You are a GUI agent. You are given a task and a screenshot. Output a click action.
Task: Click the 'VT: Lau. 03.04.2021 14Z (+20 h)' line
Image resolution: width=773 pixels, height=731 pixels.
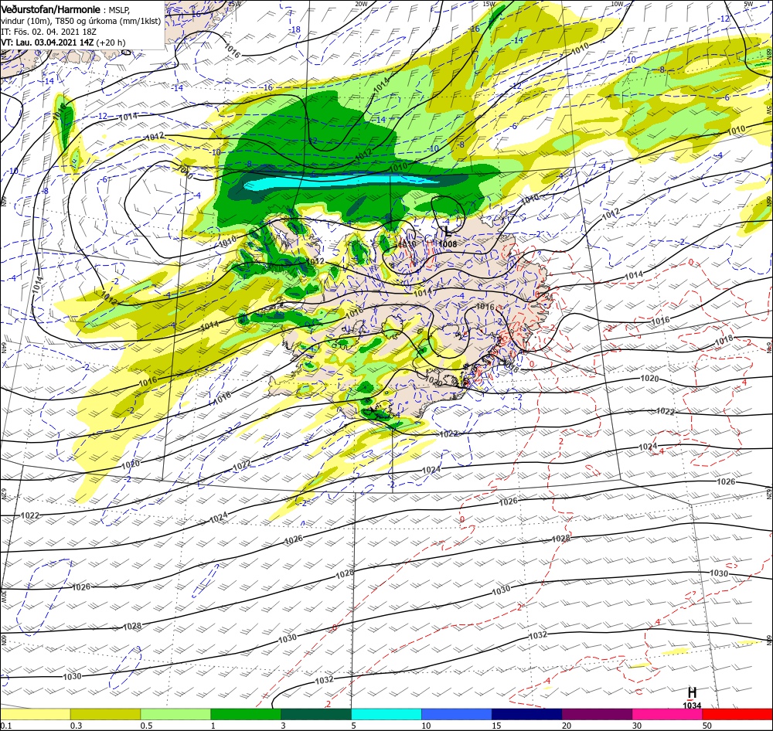63,42
